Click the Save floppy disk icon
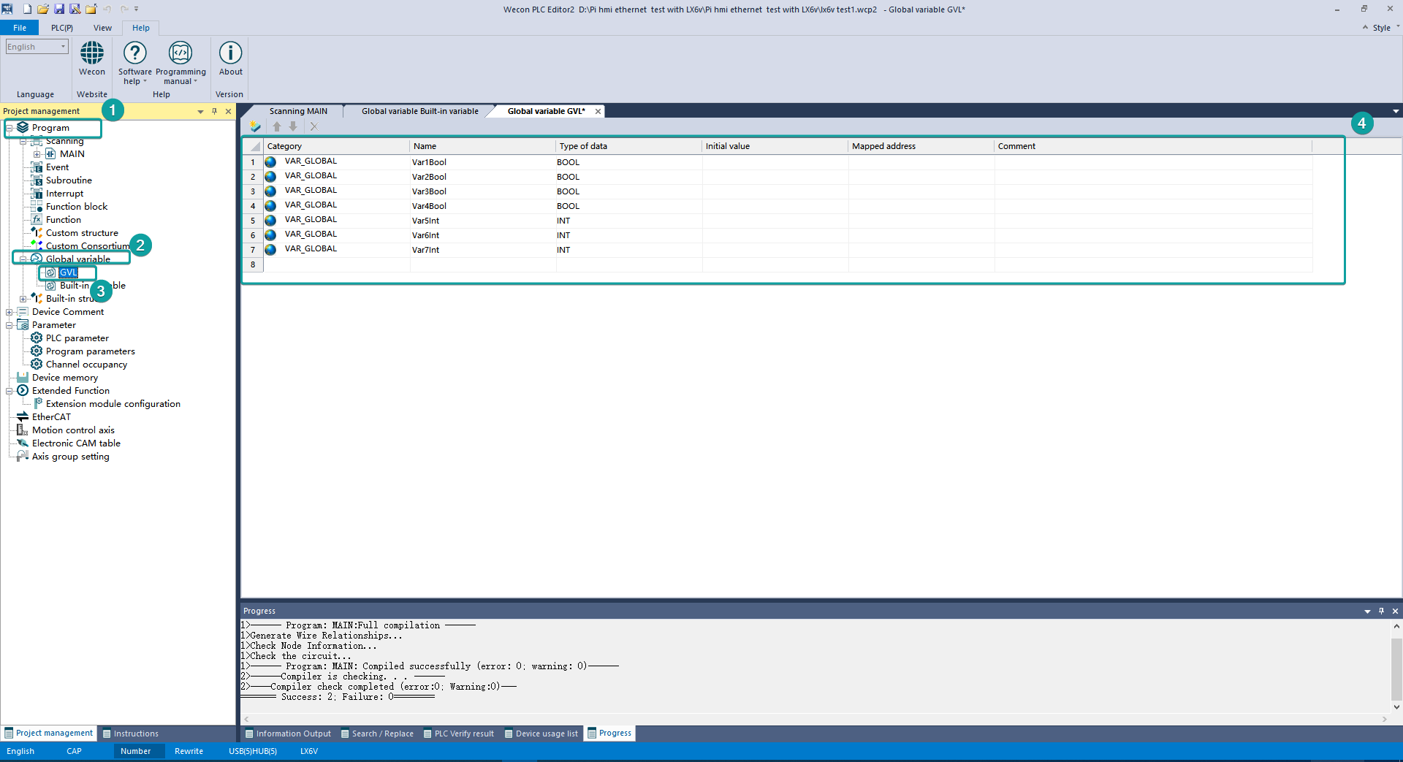This screenshot has width=1403, height=762. click(59, 9)
